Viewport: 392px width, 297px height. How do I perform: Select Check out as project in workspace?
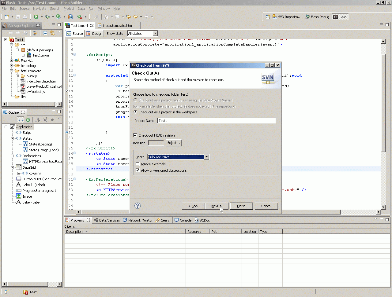[x=135, y=112]
